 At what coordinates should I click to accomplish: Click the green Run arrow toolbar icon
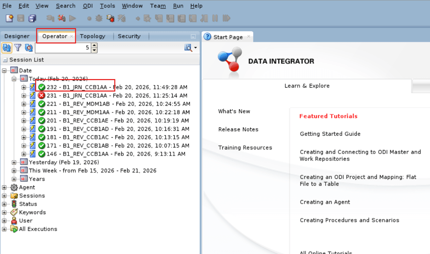pos(72,18)
